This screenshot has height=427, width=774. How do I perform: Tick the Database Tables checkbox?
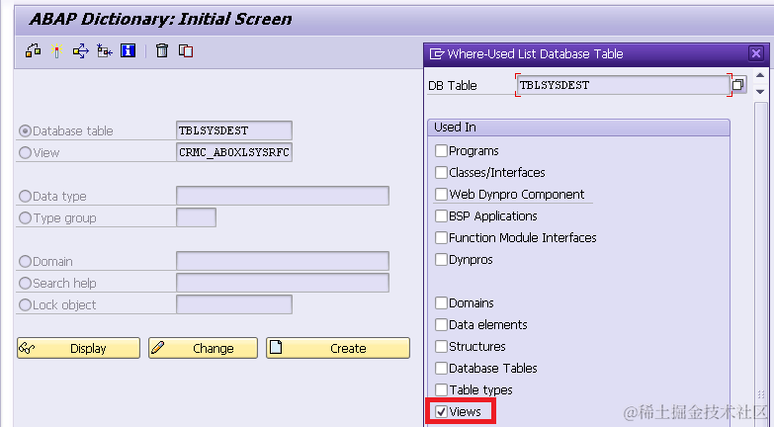tap(441, 368)
